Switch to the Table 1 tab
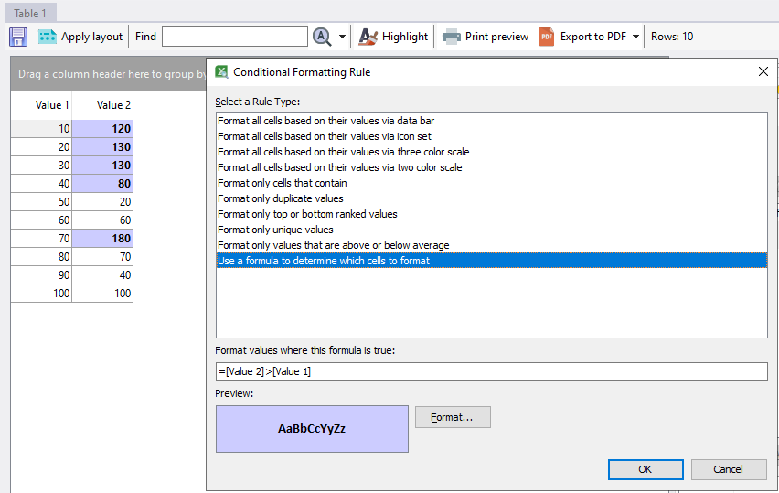 pos(30,13)
